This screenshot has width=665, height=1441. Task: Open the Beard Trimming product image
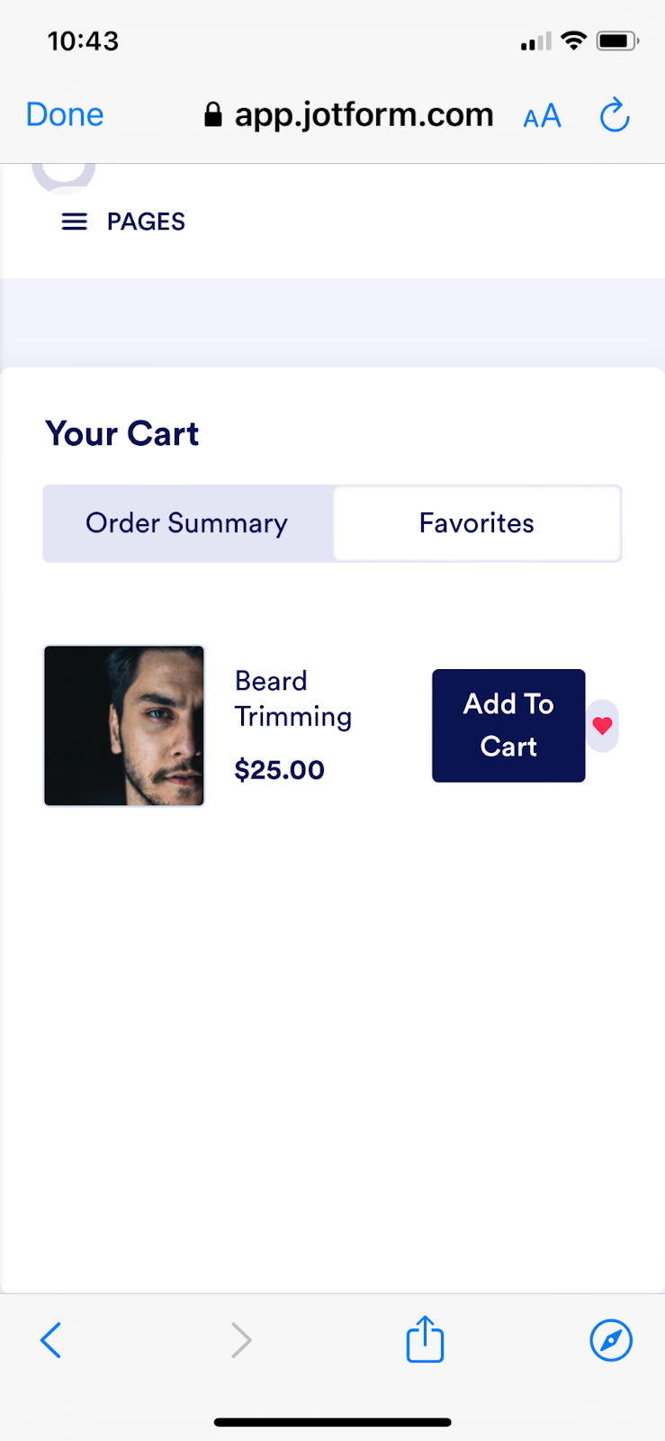click(124, 726)
